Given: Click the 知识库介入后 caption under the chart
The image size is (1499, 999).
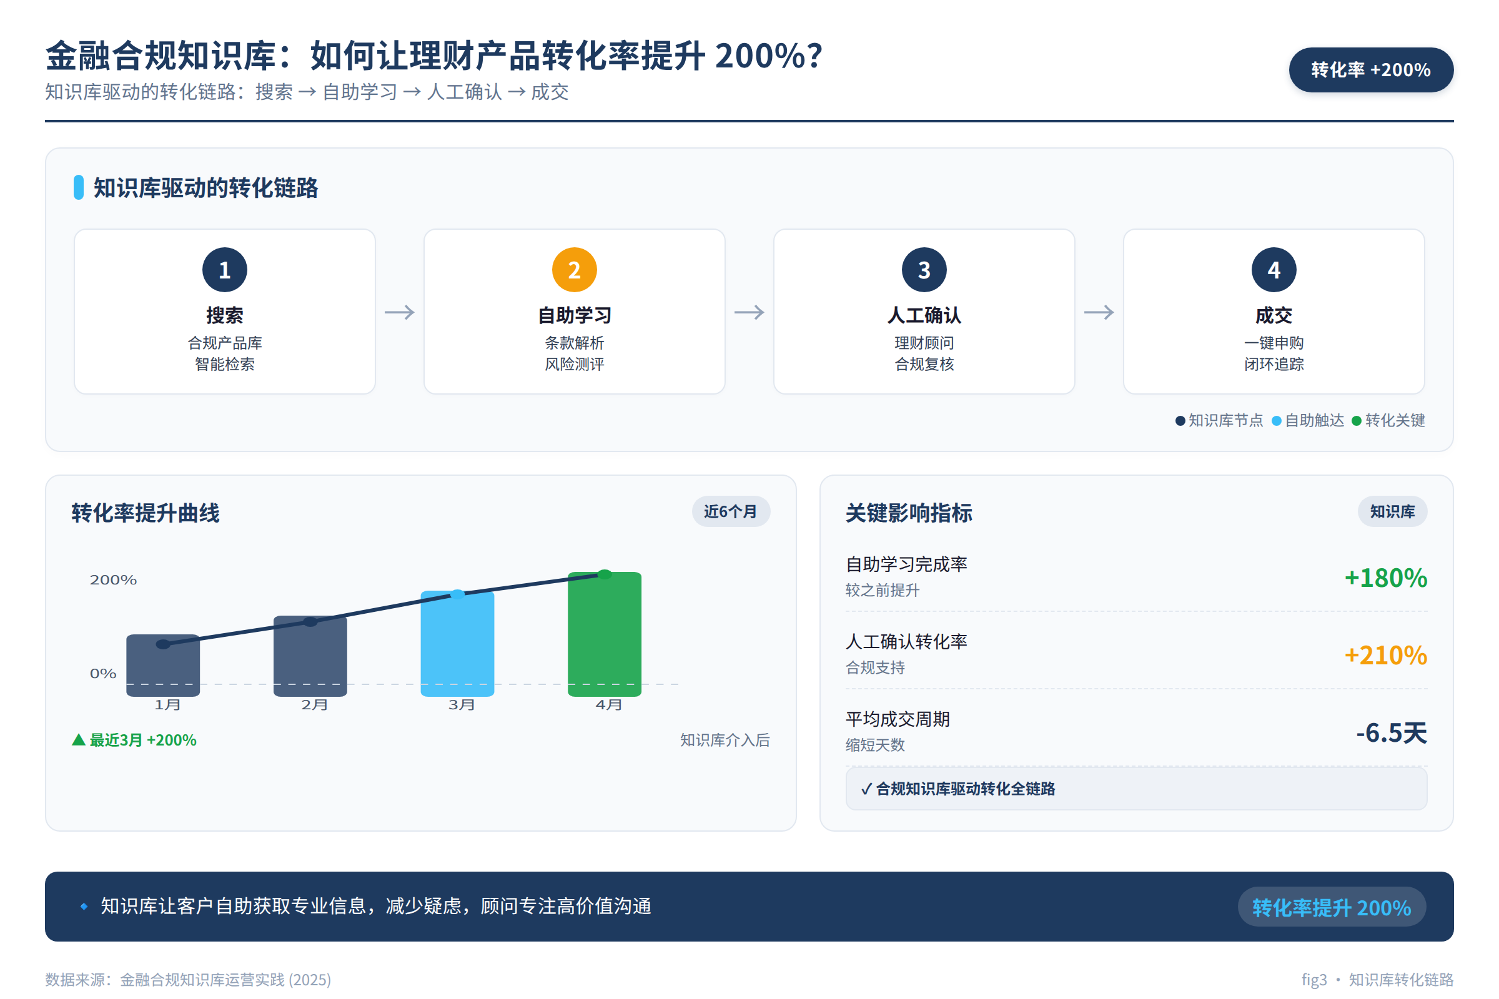Looking at the screenshot, I should coord(725,740).
